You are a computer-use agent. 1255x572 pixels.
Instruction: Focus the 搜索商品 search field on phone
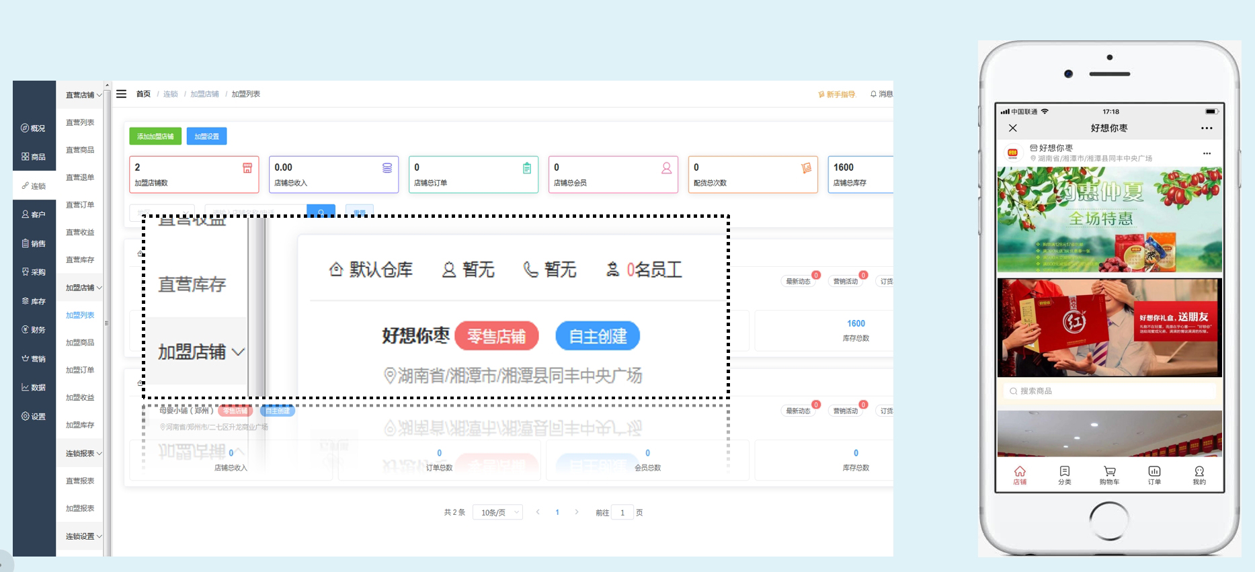(1109, 391)
